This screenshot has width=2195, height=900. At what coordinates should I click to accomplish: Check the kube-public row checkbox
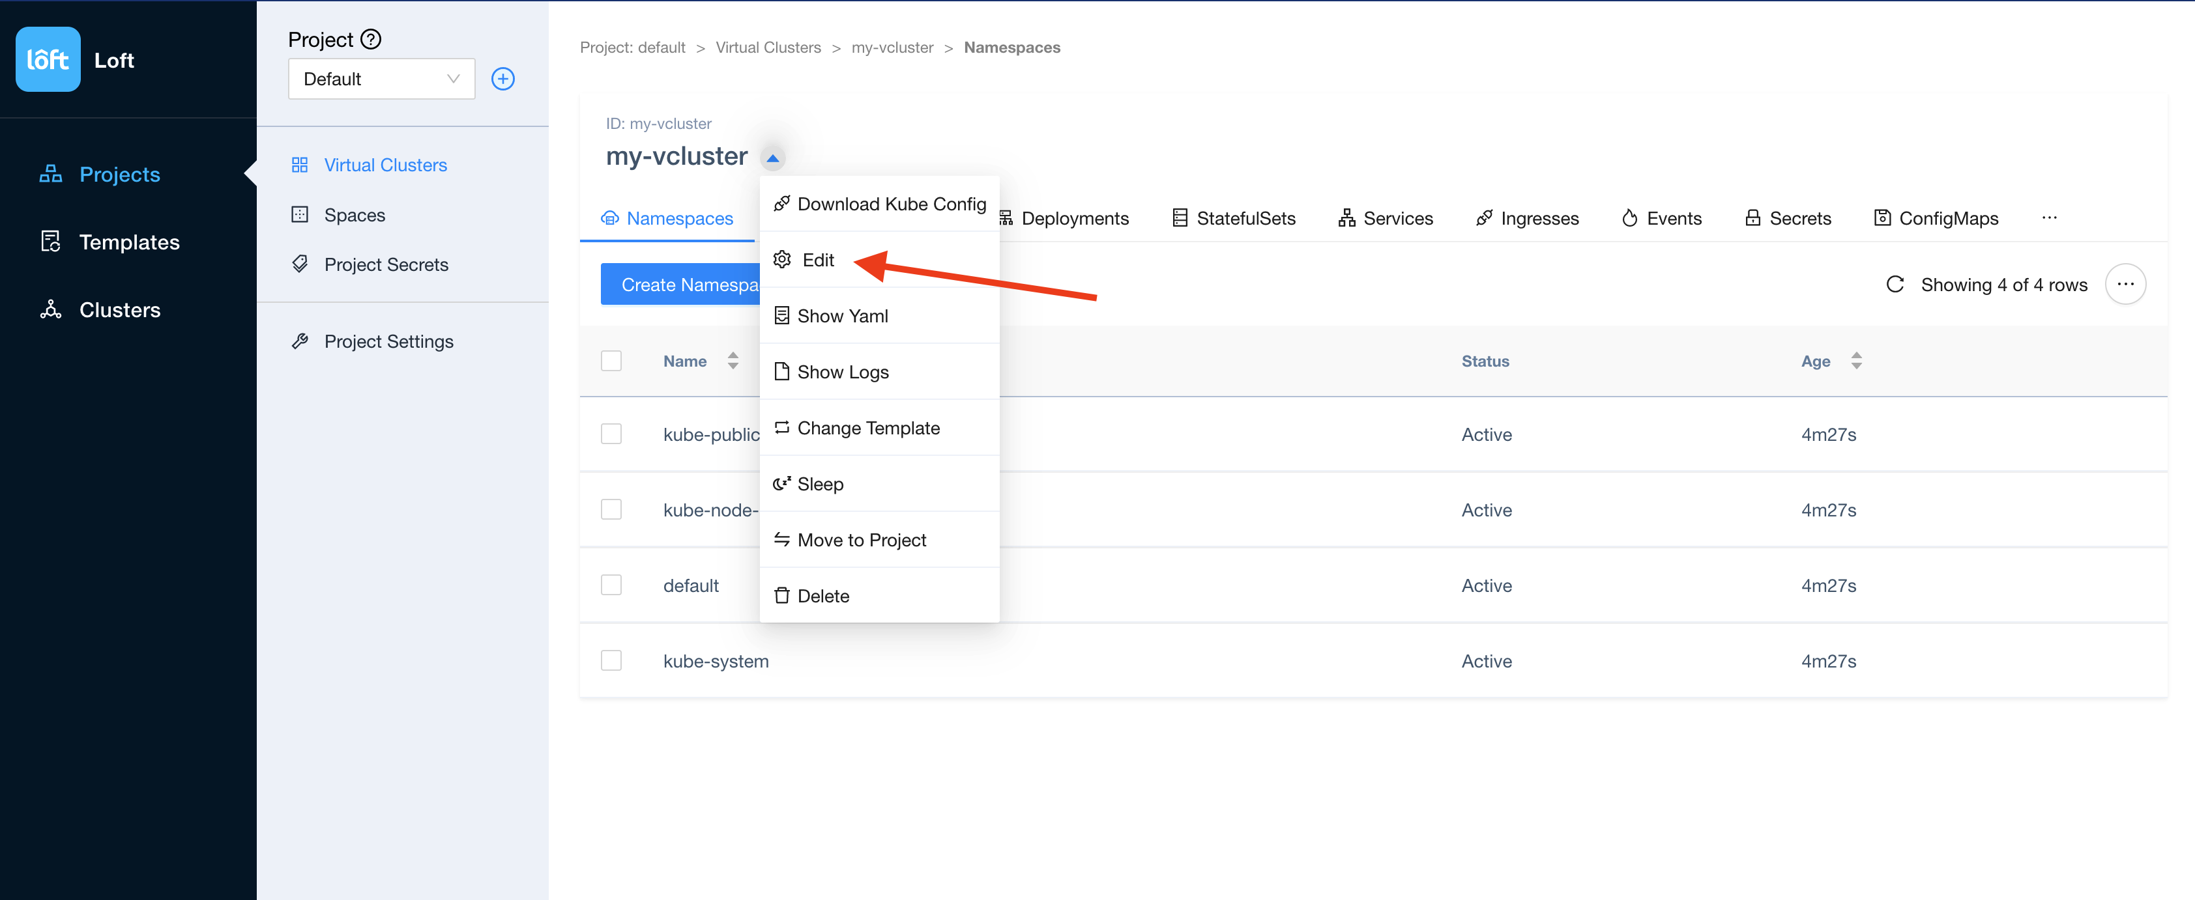612,434
